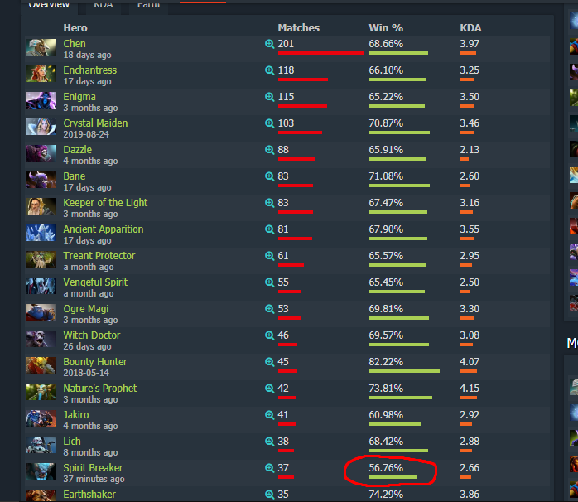This screenshot has width=578, height=502.
Task: Sort the table by Matches column header
Action: 299,28
